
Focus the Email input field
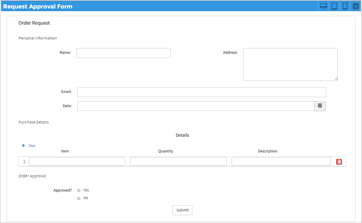(x=202, y=92)
